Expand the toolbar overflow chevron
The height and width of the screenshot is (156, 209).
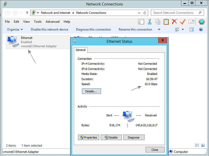[159, 29]
